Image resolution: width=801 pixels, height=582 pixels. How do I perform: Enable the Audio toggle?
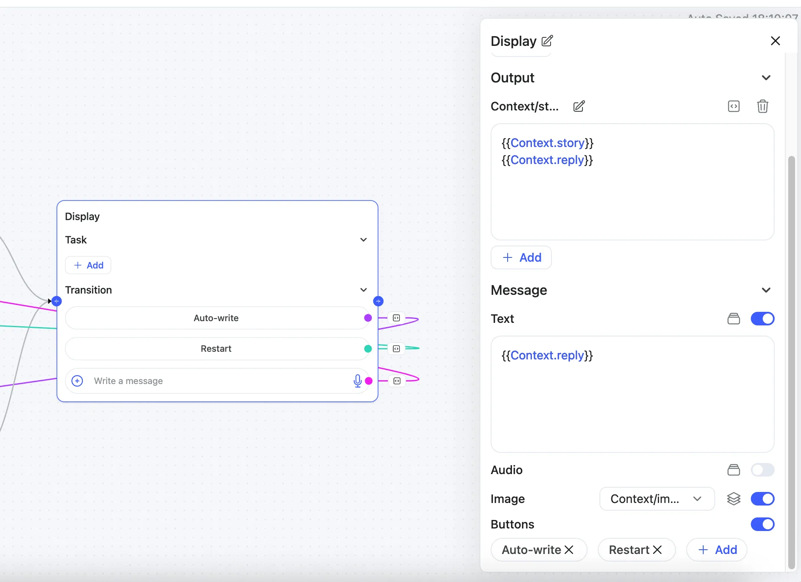pyautogui.click(x=762, y=470)
